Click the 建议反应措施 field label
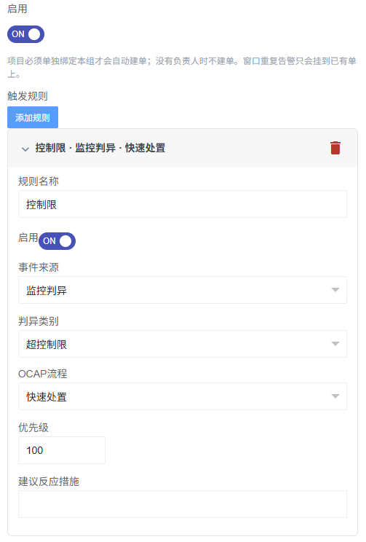Viewport: 366px width, 542px height. pos(49,481)
